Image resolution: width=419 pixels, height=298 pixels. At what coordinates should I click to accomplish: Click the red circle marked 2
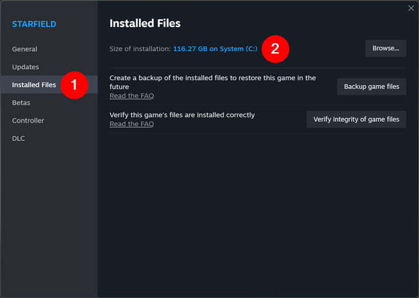click(x=275, y=49)
